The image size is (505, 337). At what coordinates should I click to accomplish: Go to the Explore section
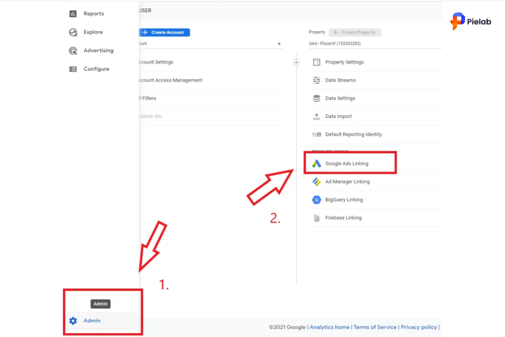93,32
